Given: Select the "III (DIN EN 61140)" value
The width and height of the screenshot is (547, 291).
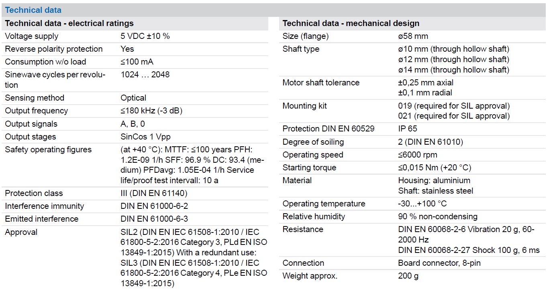Looking at the screenshot, I should (154, 193).
